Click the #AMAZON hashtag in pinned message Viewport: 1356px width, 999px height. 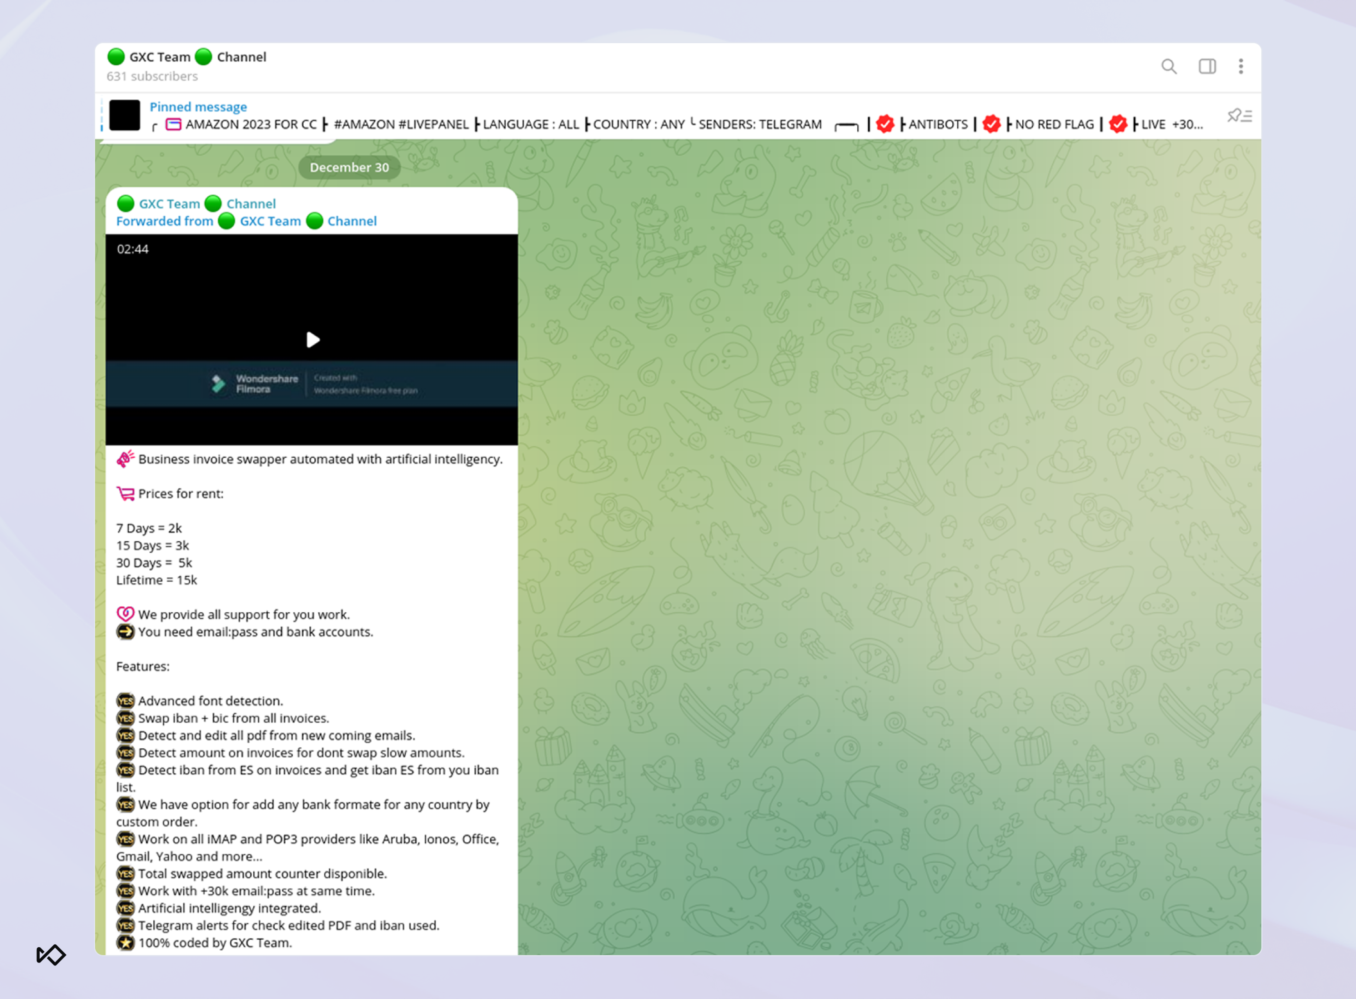click(x=363, y=125)
